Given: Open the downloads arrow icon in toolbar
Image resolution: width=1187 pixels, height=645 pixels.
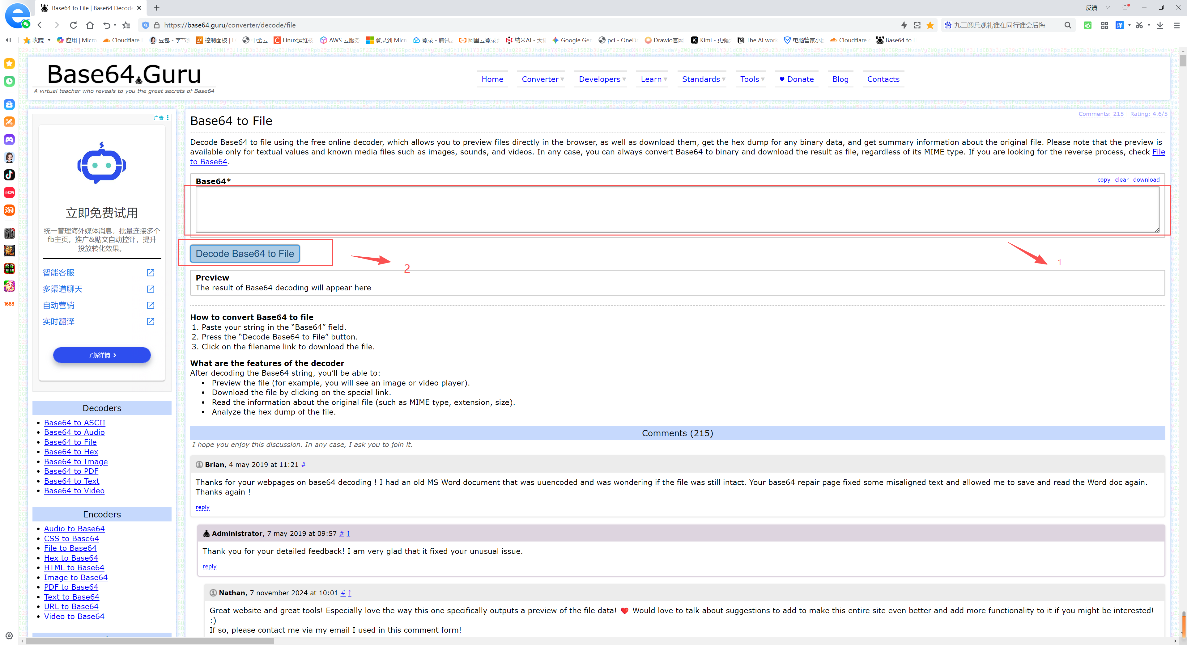Looking at the screenshot, I should [x=1160, y=25].
